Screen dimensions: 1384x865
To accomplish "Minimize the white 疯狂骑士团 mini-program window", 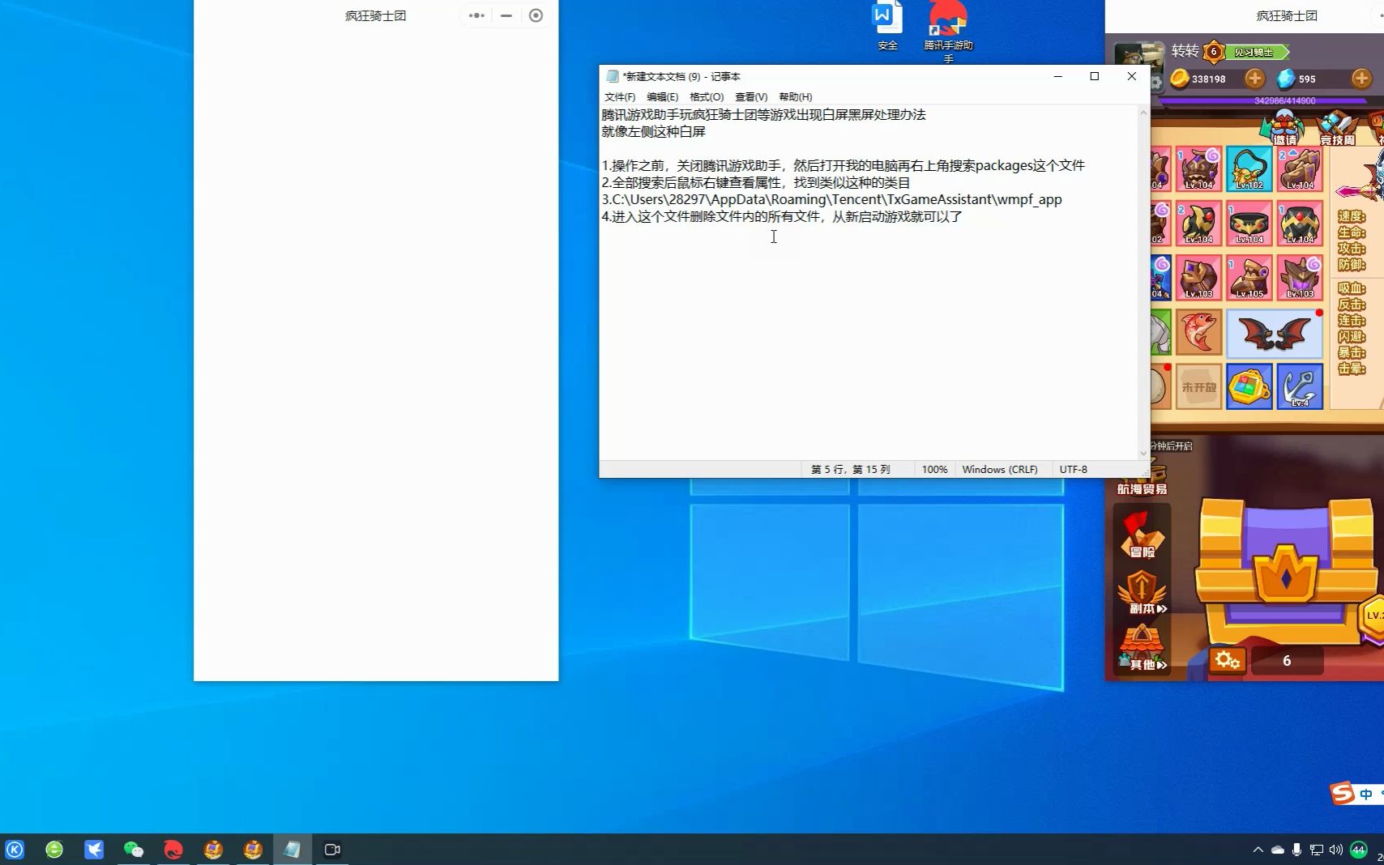I will coord(506,15).
